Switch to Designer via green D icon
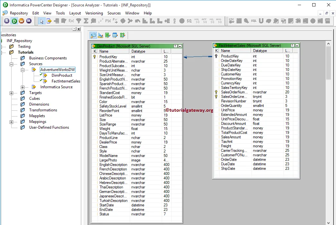Screen dimensions: 336x225 14,21
